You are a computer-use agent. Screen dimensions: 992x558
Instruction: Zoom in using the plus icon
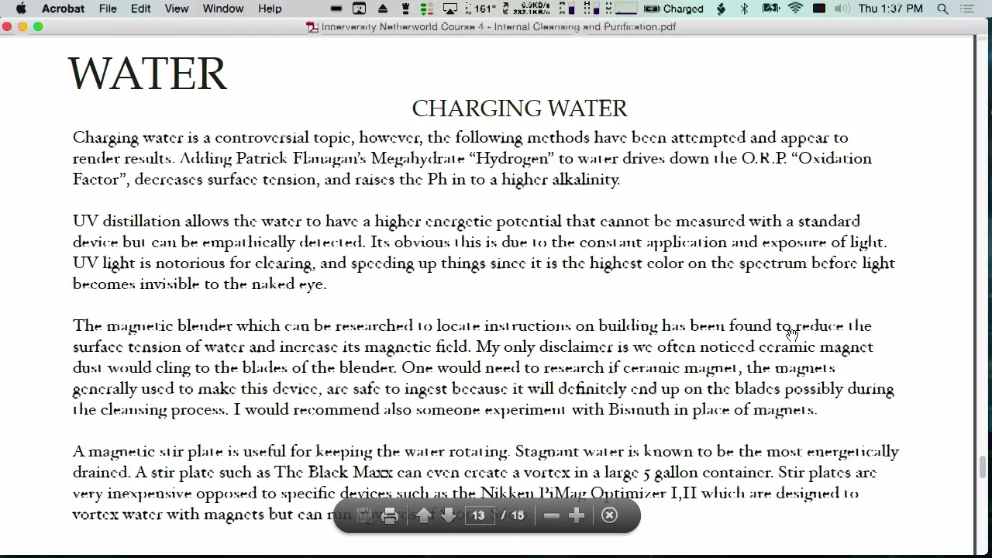pyautogui.click(x=577, y=516)
